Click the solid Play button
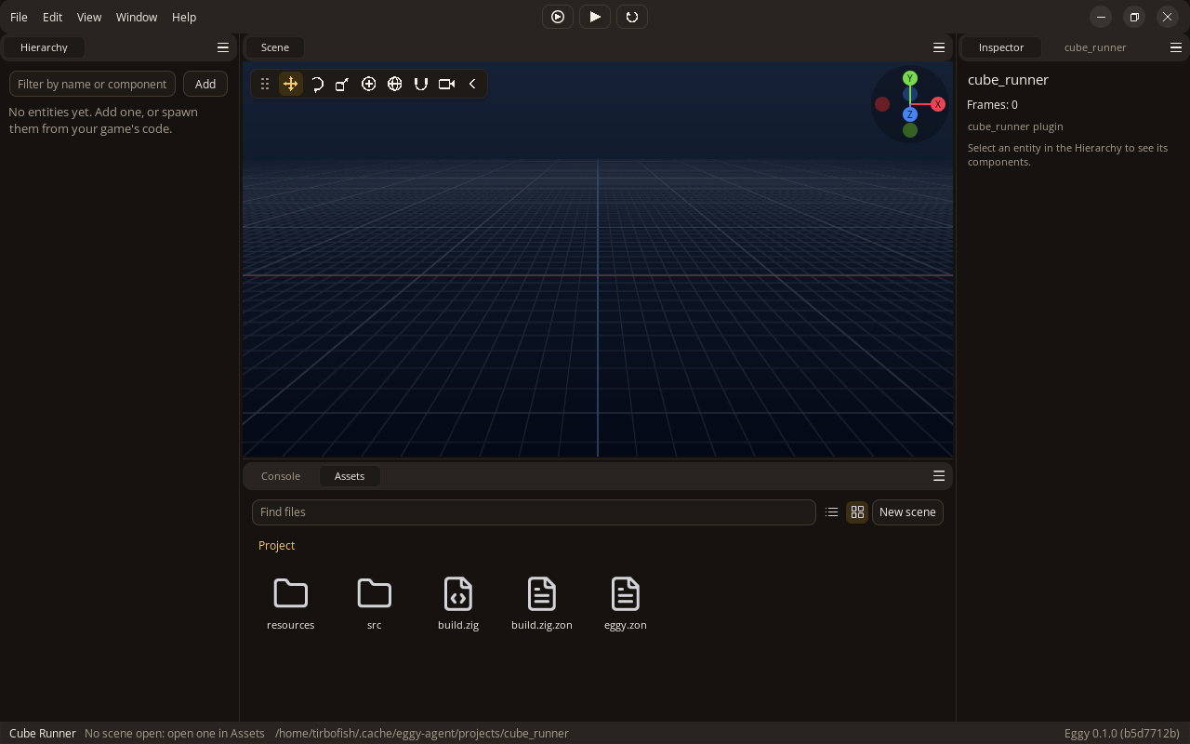This screenshot has width=1190, height=744. [x=595, y=17]
